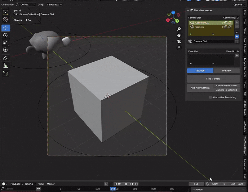Add a view with the View List plus button

[237, 56]
